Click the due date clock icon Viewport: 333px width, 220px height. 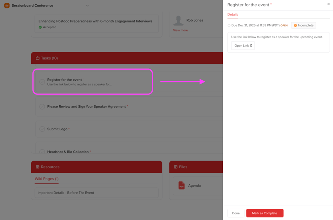(x=229, y=25)
